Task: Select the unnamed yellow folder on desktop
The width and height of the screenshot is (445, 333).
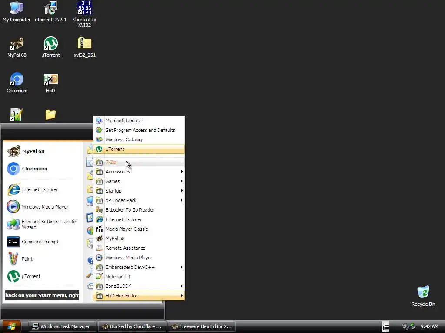Action: pos(50,114)
